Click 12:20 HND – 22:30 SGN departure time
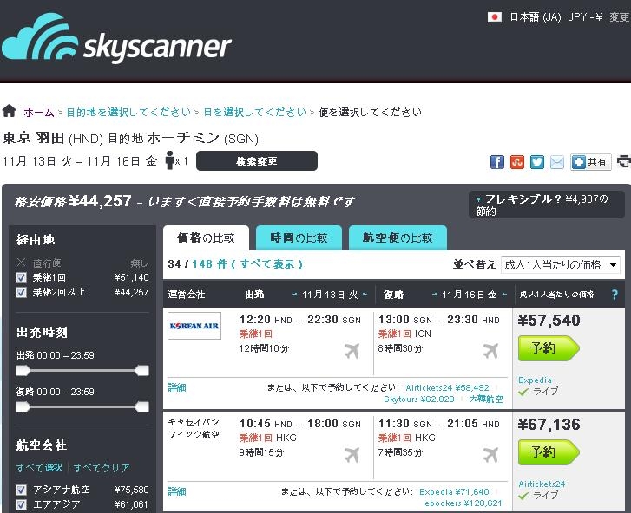631x513 pixels. 299,320
